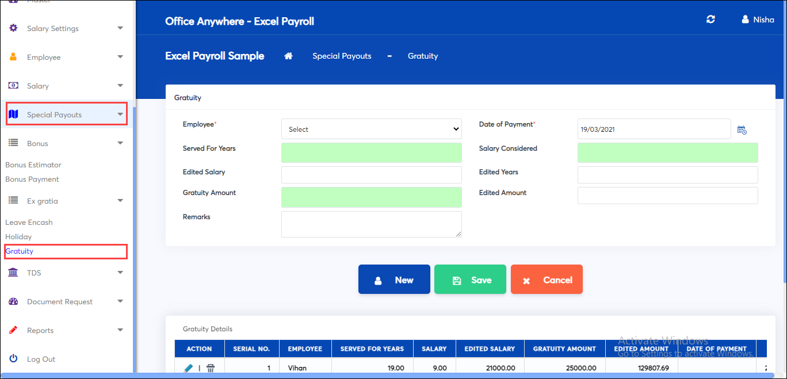Click the home icon in breadcrumb

[289, 56]
